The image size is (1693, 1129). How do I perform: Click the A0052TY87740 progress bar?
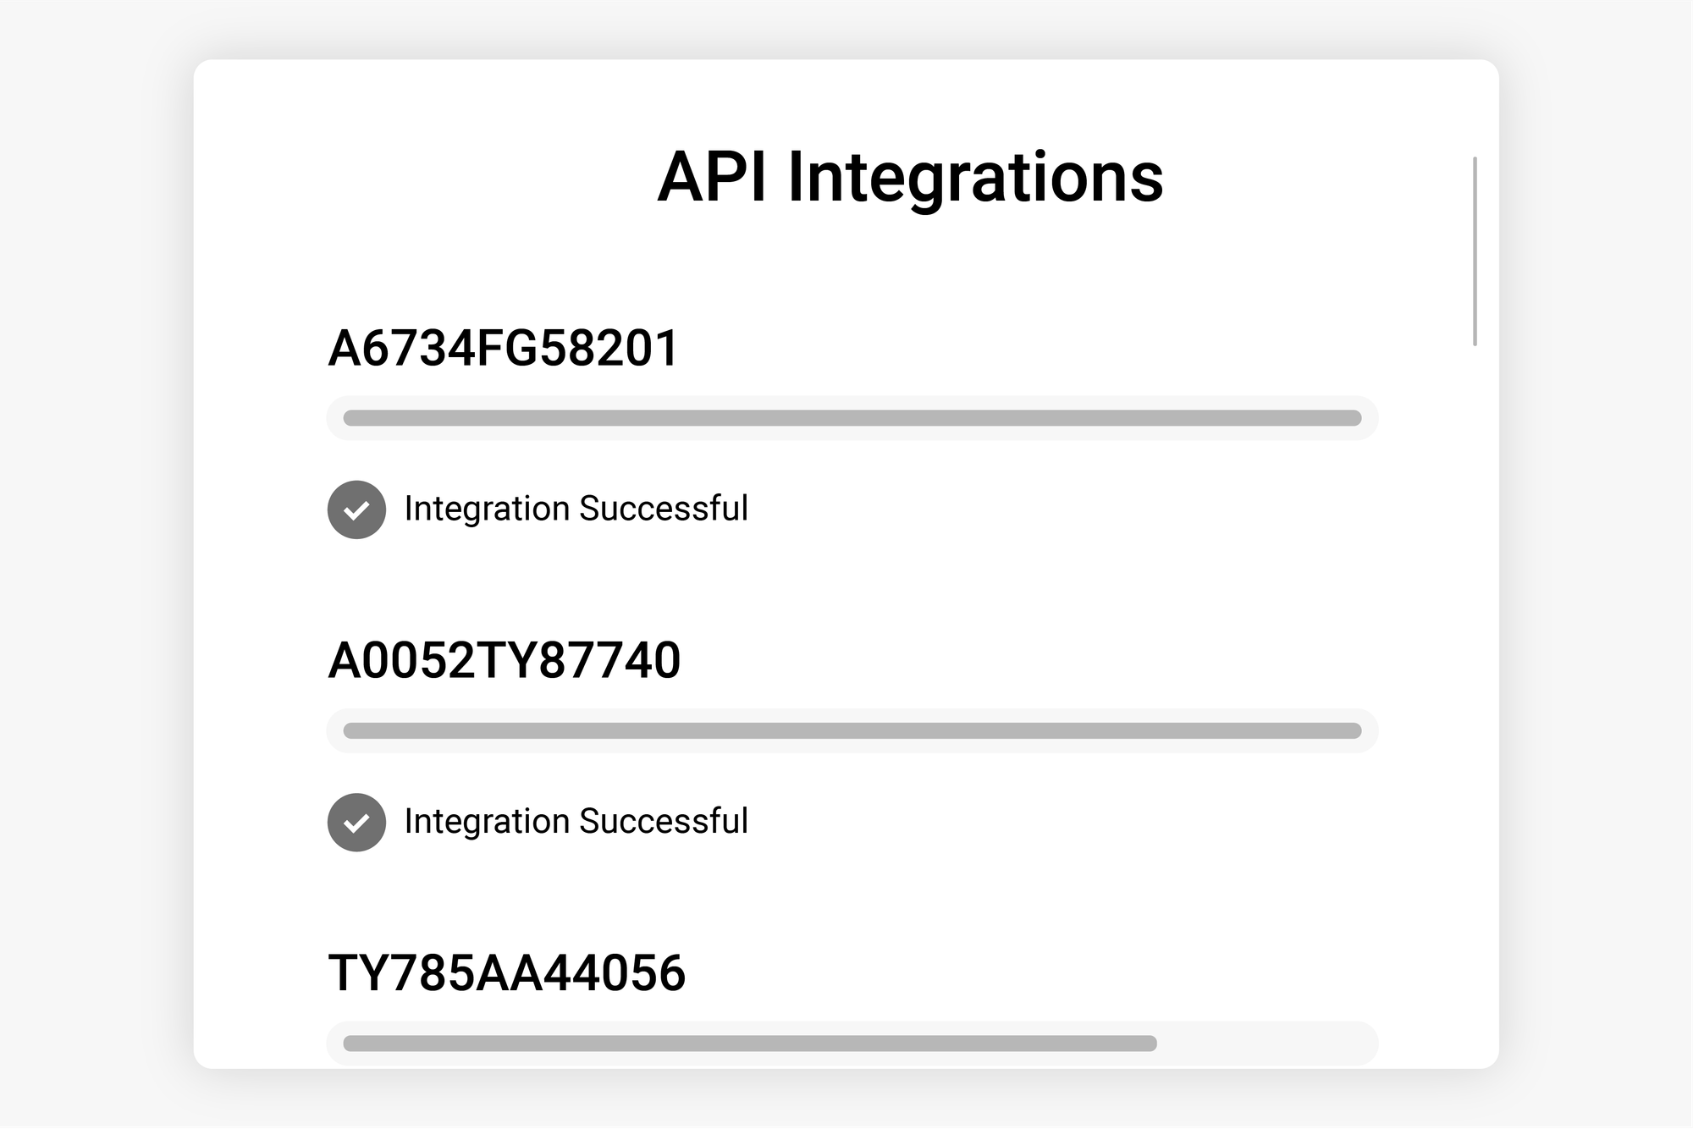coord(852,730)
